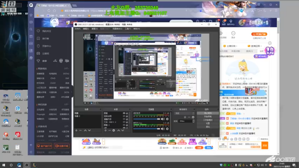Open OBS 工具(T) menu
The image size is (299, 168).
coord(128,29)
